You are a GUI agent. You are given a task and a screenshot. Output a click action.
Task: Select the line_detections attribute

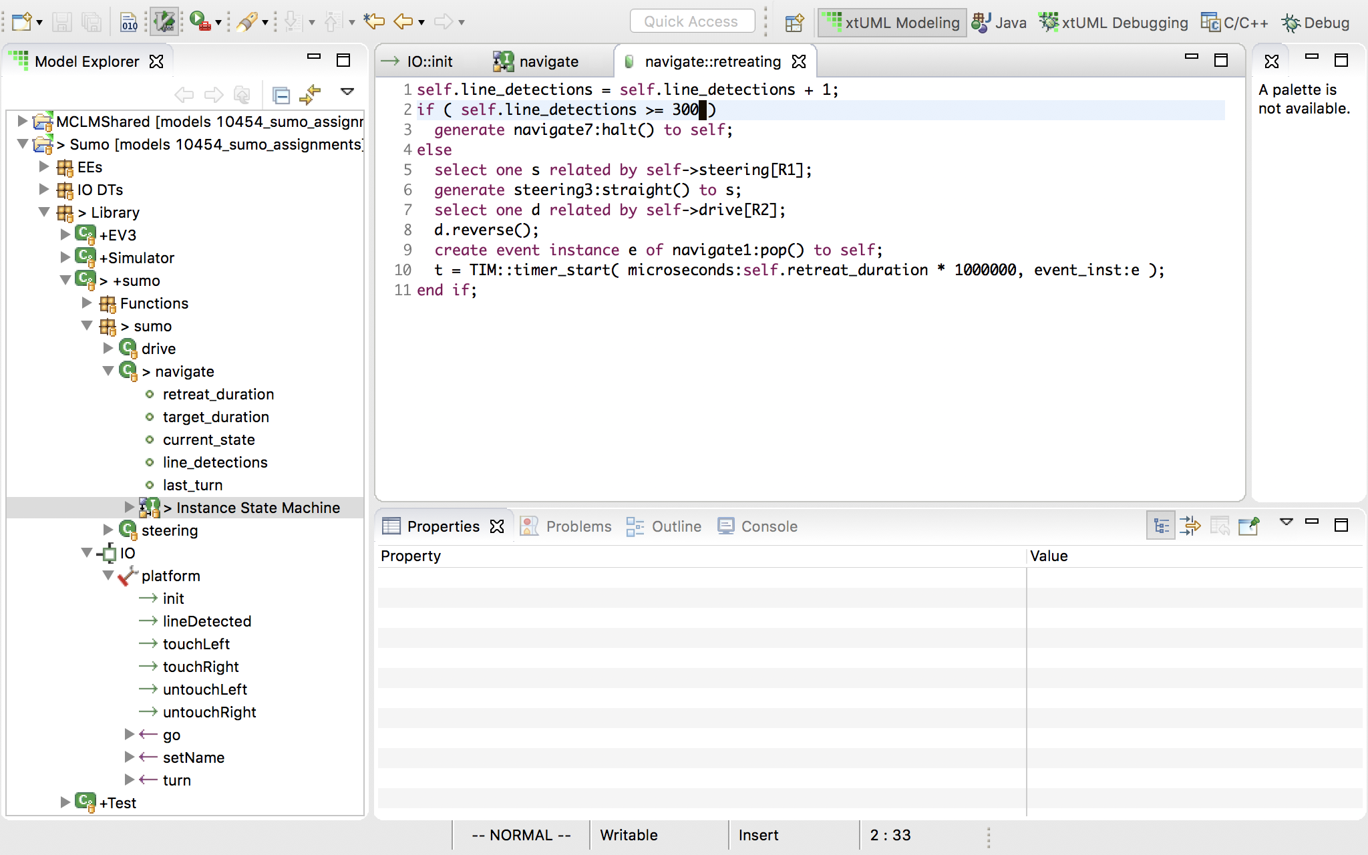click(x=214, y=462)
